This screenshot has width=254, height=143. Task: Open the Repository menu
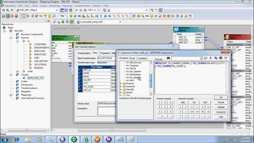tap(10, 6)
